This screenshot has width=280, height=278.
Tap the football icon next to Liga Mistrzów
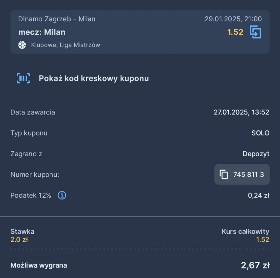22,45
